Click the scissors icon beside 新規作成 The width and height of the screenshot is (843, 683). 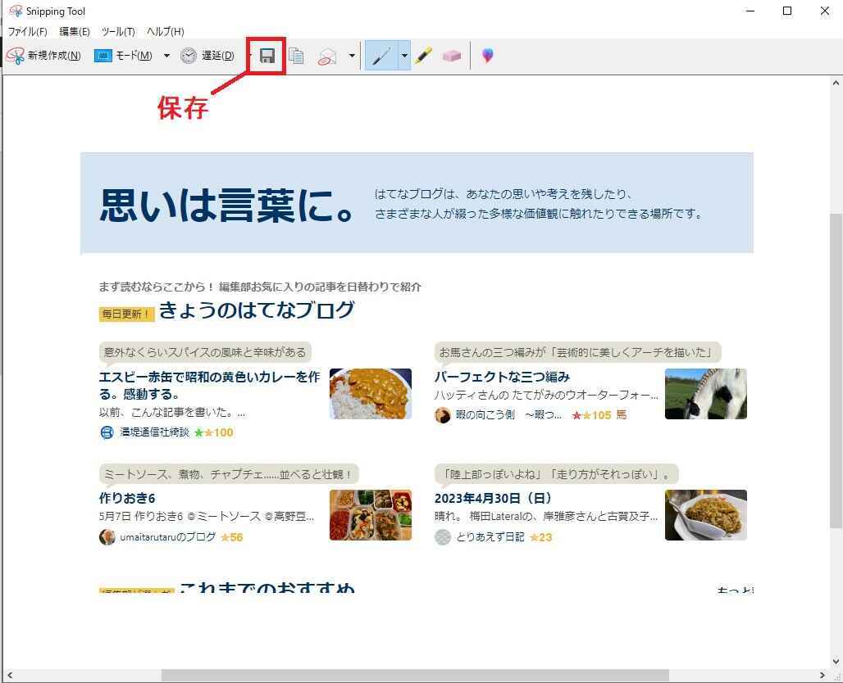pyautogui.click(x=15, y=56)
